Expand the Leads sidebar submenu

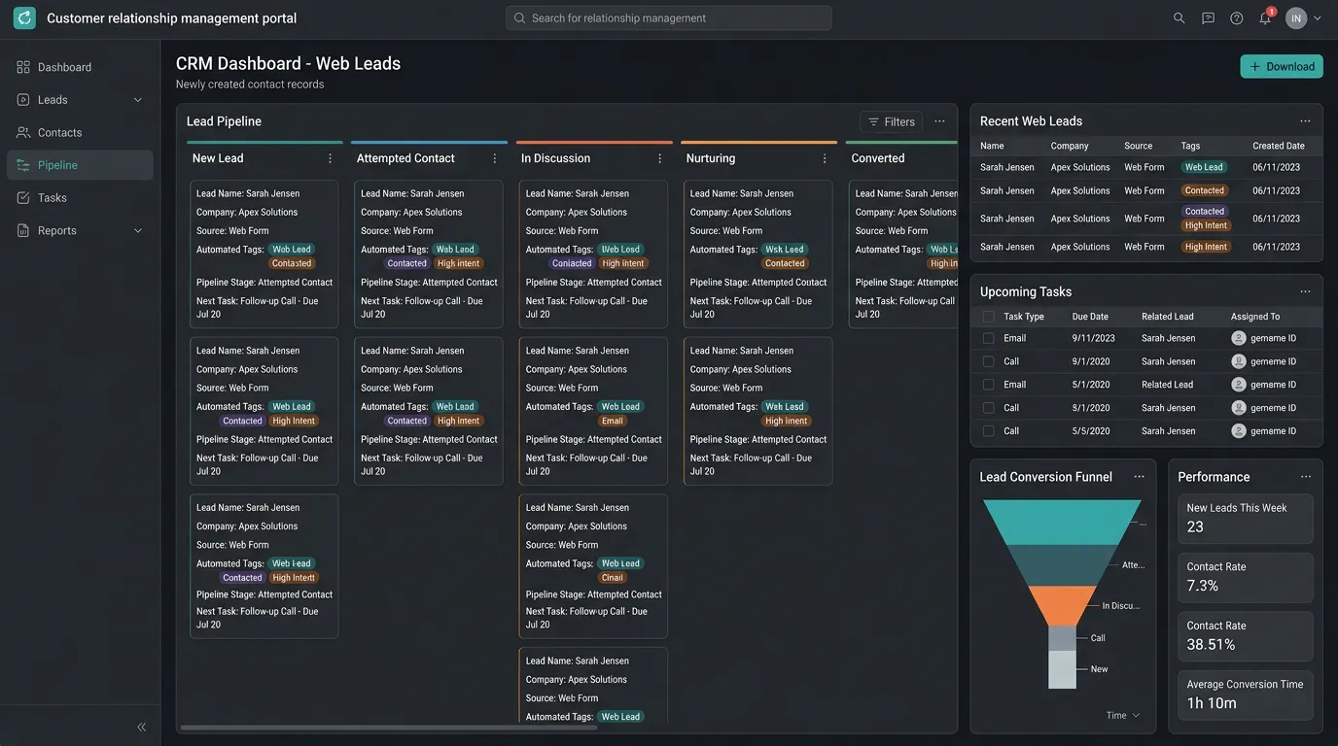click(x=137, y=100)
